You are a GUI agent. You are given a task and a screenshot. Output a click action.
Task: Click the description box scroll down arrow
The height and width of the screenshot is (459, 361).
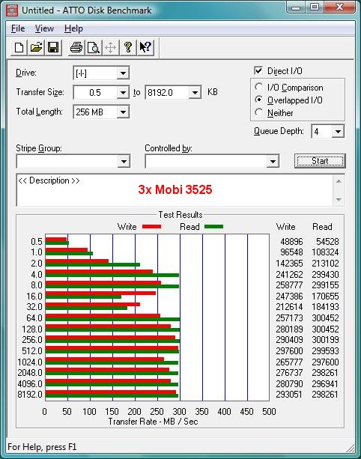tap(339, 200)
